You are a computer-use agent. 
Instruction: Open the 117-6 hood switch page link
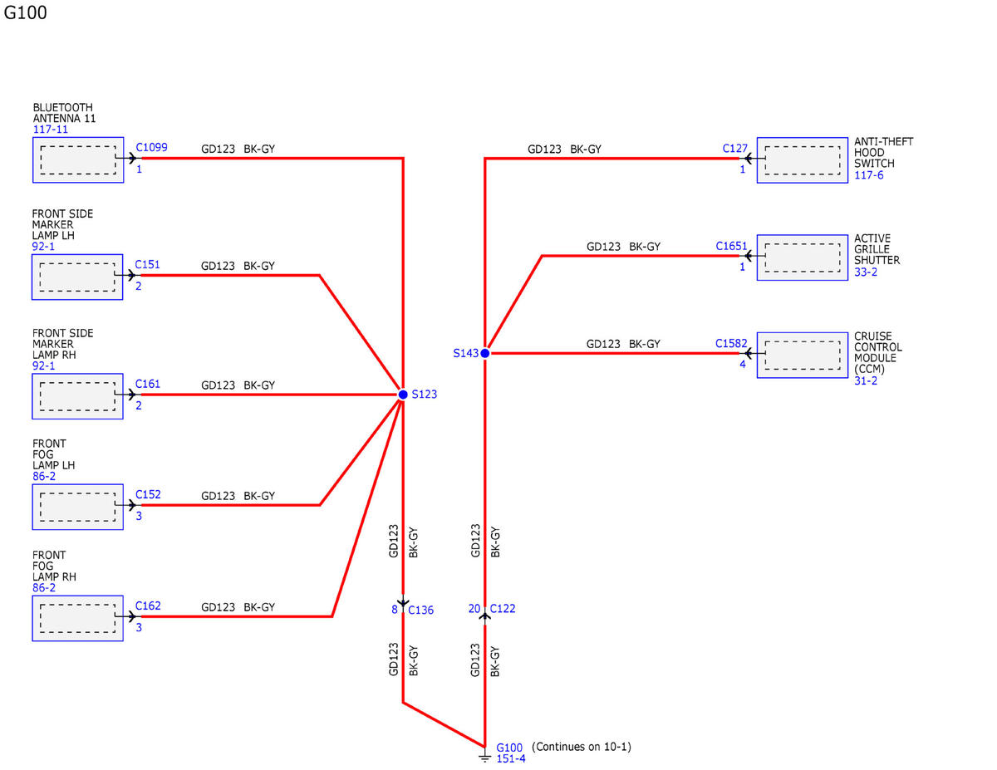tap(868, 175)
